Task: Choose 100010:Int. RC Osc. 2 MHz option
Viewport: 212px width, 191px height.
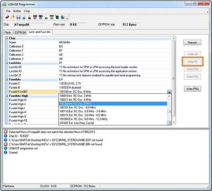Action: pyautogui.click(x=113, y=96)
